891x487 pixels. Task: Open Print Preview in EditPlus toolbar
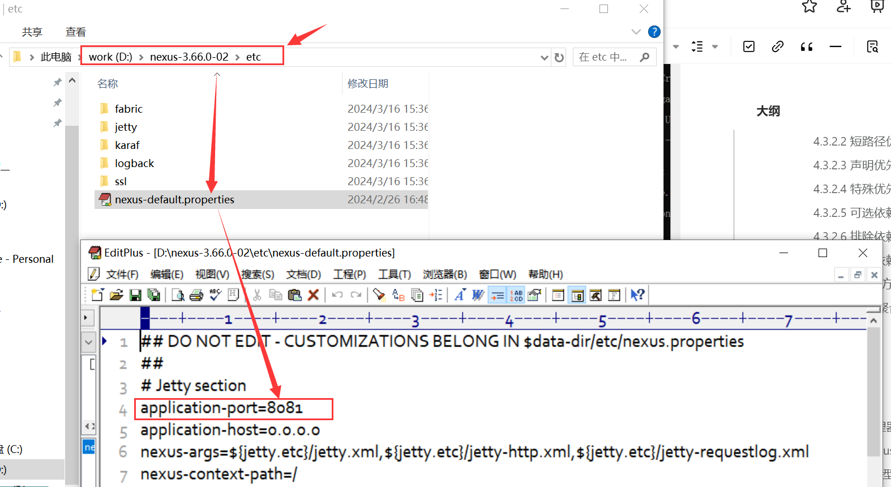coord(178,295)
